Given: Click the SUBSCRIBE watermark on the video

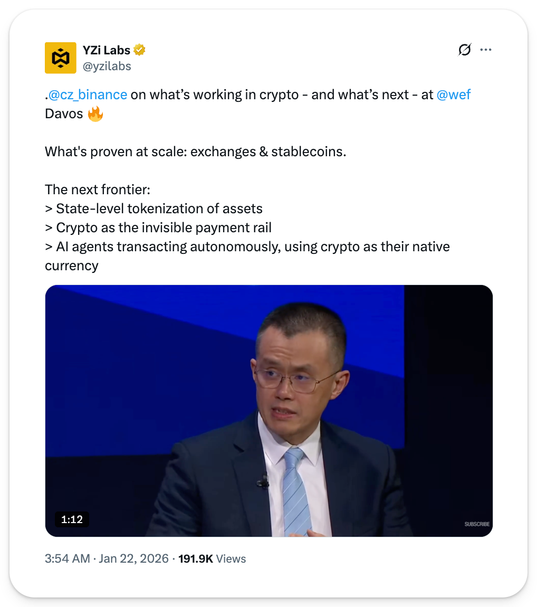Looking at the screenshot, I should click(477, 524).
